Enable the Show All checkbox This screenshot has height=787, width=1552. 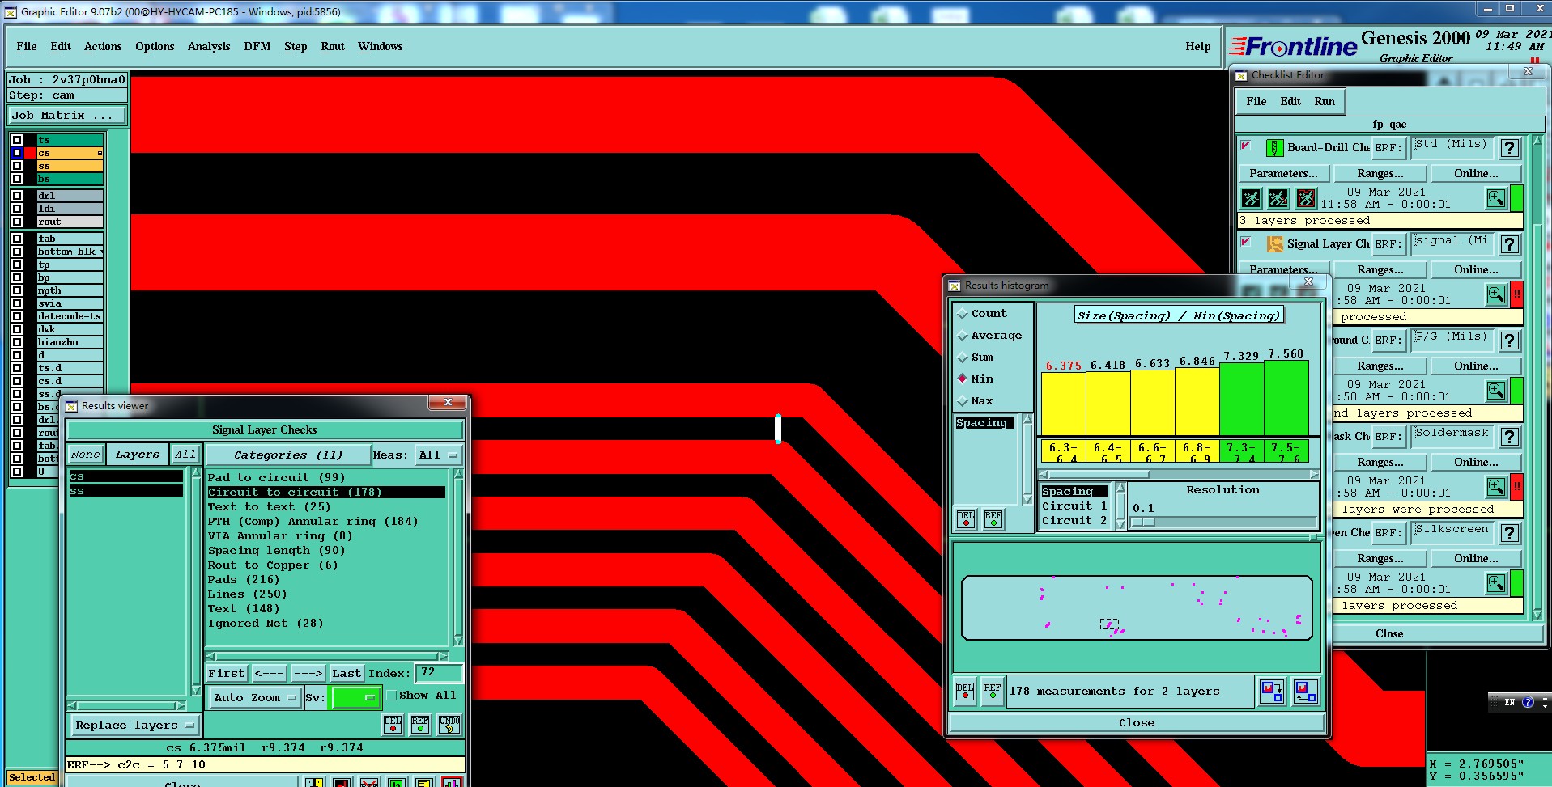click(x=392, y=696)
